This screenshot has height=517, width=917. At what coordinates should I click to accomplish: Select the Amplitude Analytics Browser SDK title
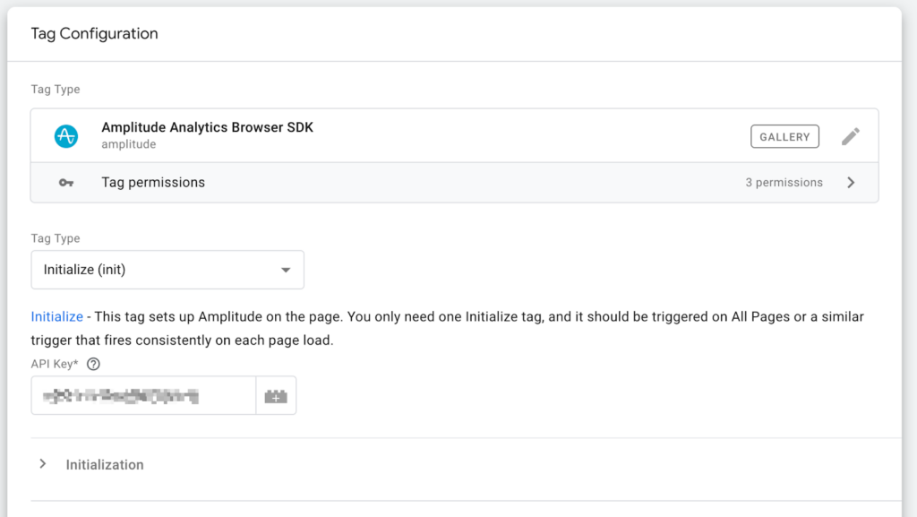point(207,127)
